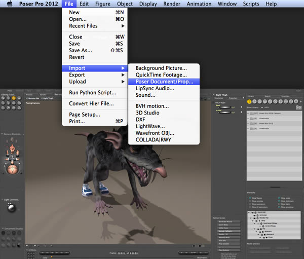Screen dimensions: 304x259
Task: Choose Poser Document/Prop... from Import submenu
Action: pos(164,82)
